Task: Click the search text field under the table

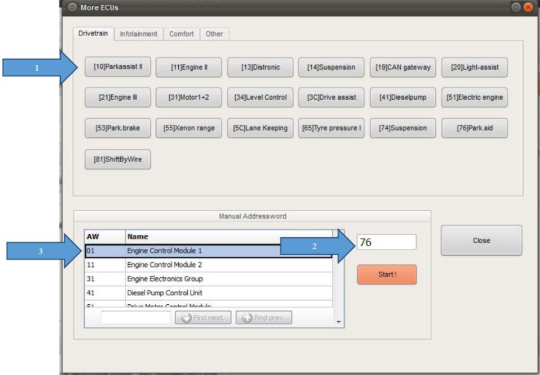Action: coord(136,318)
